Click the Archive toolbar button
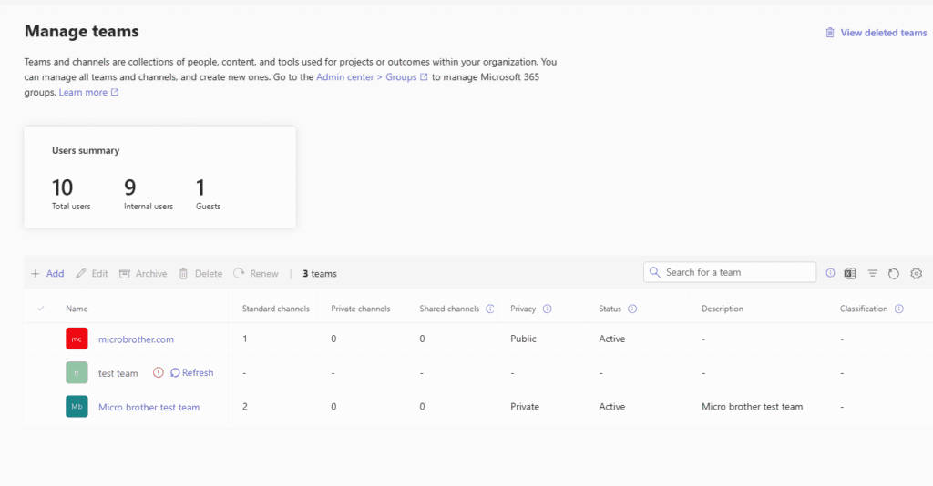 tap(143, 273)
